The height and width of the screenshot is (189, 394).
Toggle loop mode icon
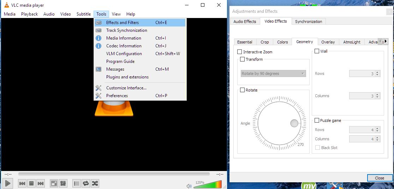(85, 183)
